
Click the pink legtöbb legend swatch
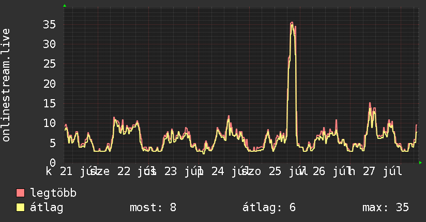click(20, 193)
